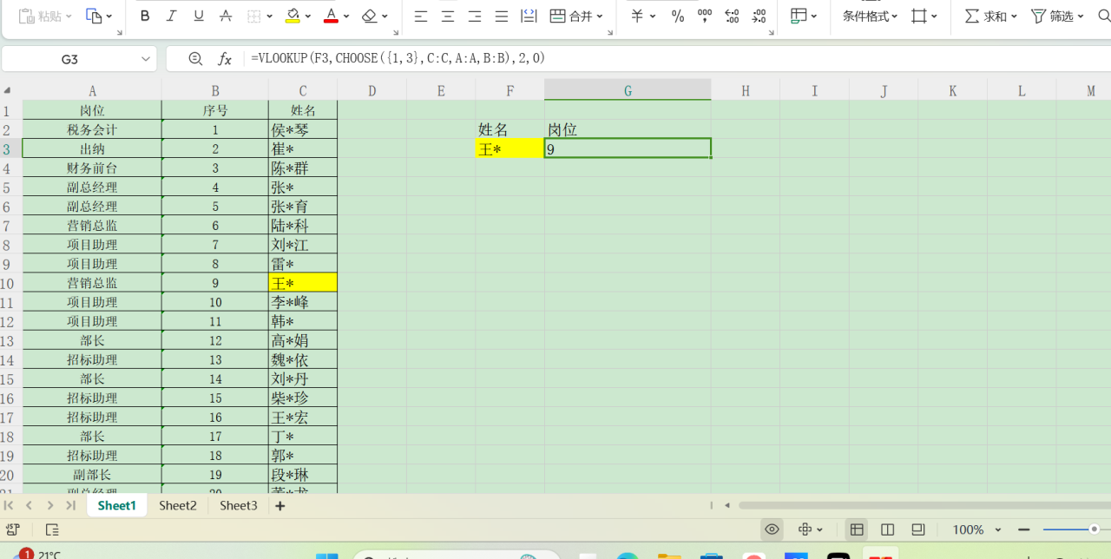This screenshot has width=1111, height=559.
Task: Click the 合并 merge cells button
Action: [571, 16]
